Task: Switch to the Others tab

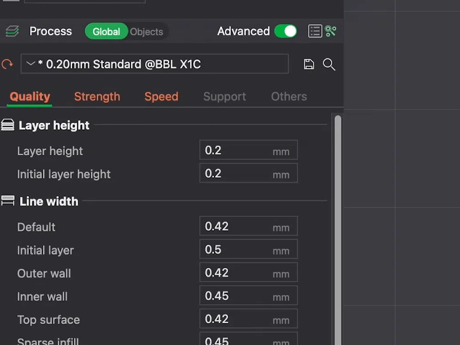Action: [289, 97]
